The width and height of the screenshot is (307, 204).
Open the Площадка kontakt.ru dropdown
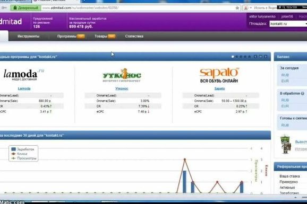[288, 24]
